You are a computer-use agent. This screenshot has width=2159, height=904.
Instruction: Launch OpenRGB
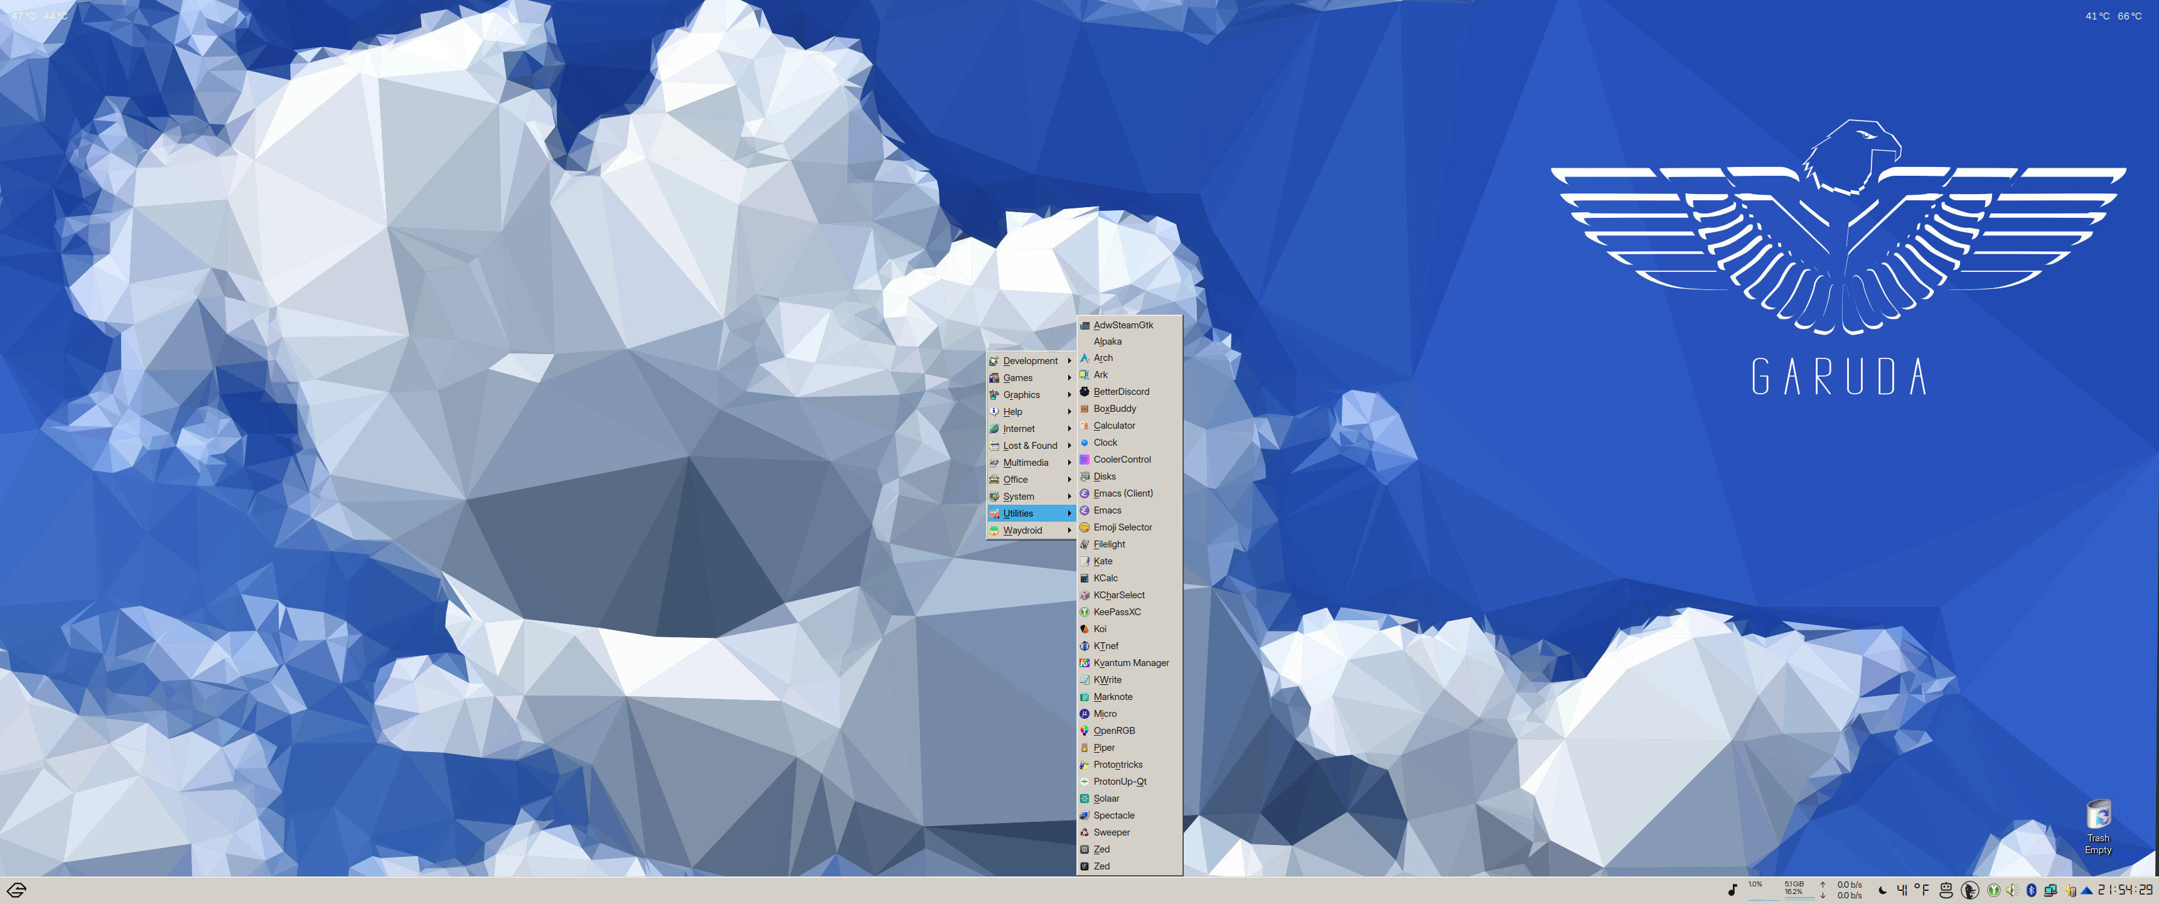tap(1129, 730)
